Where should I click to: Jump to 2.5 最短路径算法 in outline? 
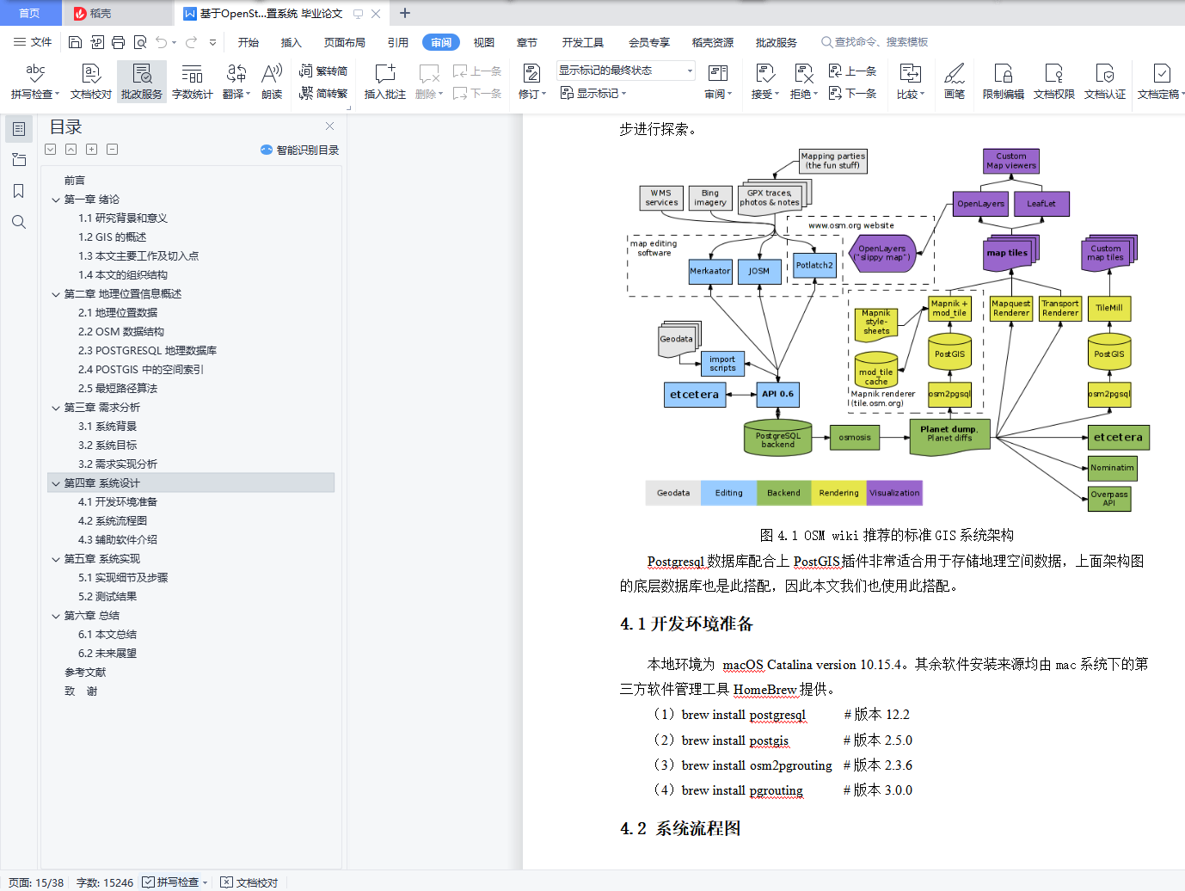118,389
